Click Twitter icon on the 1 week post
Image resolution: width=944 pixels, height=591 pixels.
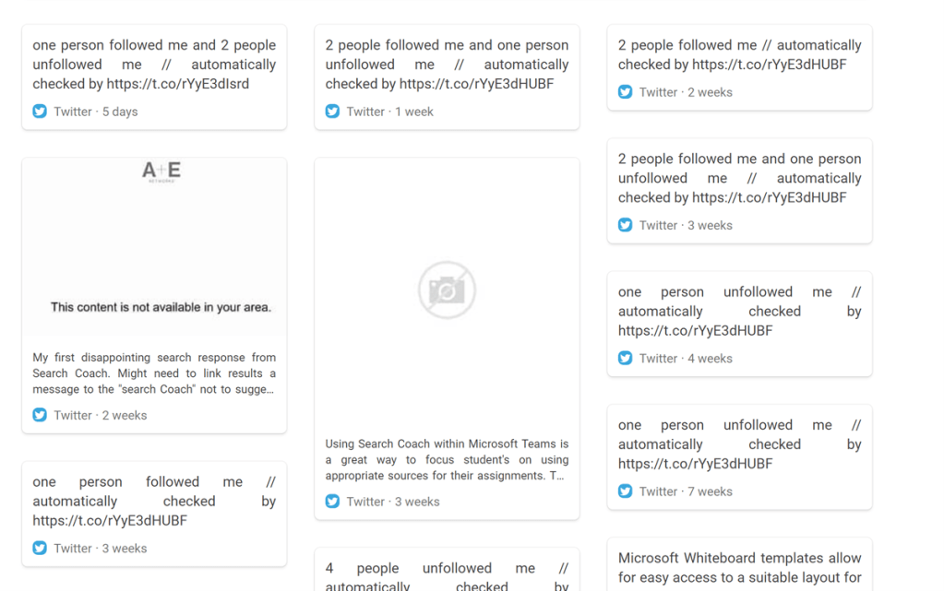click(332, 112)
